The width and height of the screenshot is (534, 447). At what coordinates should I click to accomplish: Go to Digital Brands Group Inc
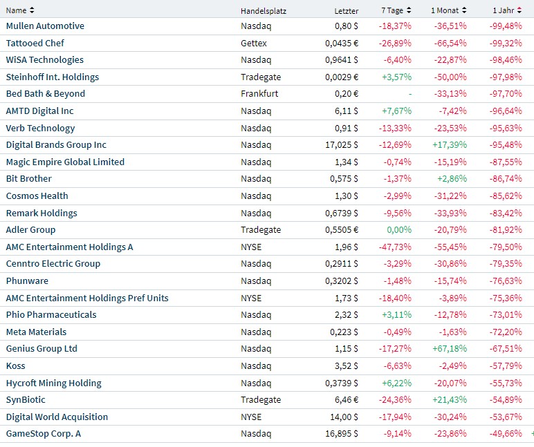pyautogui.click(x=56, y=145)
